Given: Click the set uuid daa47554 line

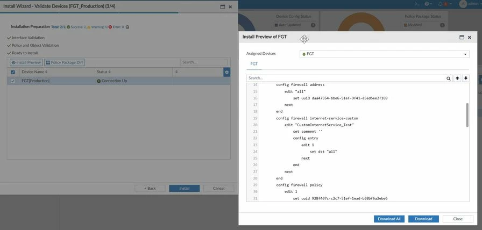Looking at the screenshot, I should 341,98.
